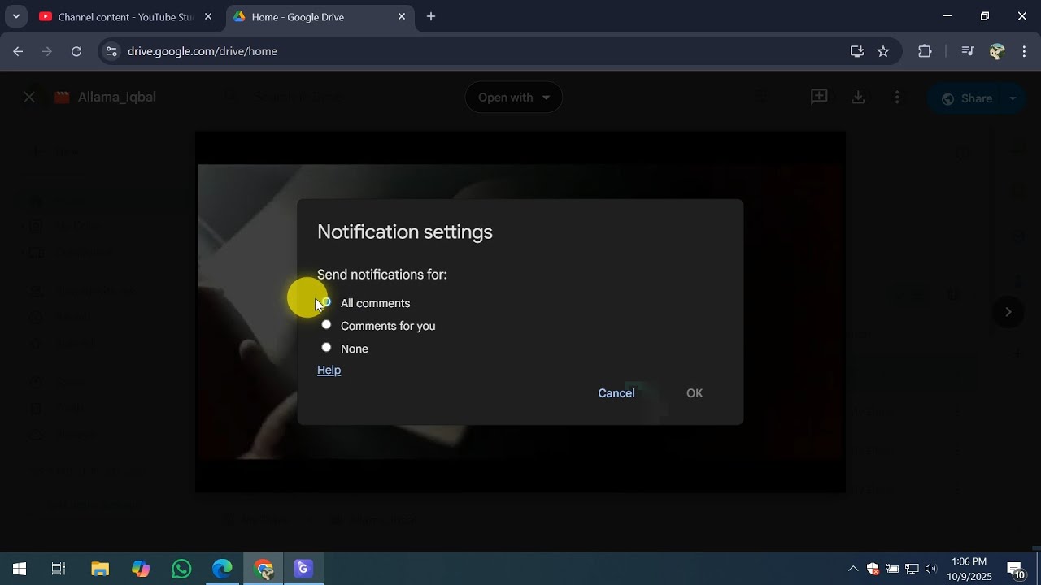Open the Windows notification center
1041x585 pixels.
pos(1016,569)
